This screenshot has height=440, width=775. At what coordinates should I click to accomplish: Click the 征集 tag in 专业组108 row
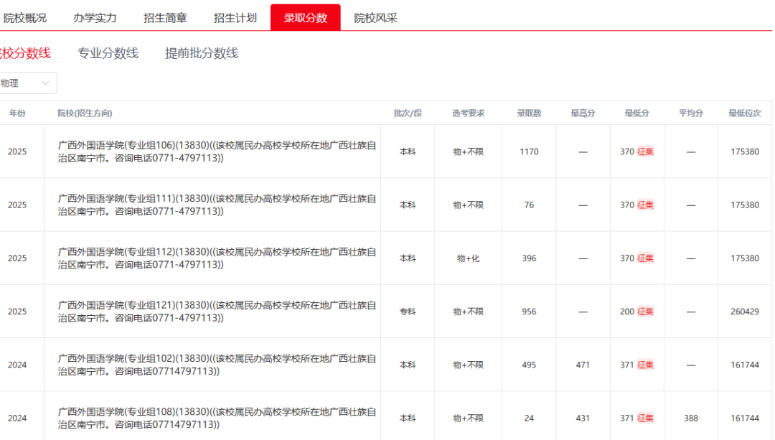[646, 418]
